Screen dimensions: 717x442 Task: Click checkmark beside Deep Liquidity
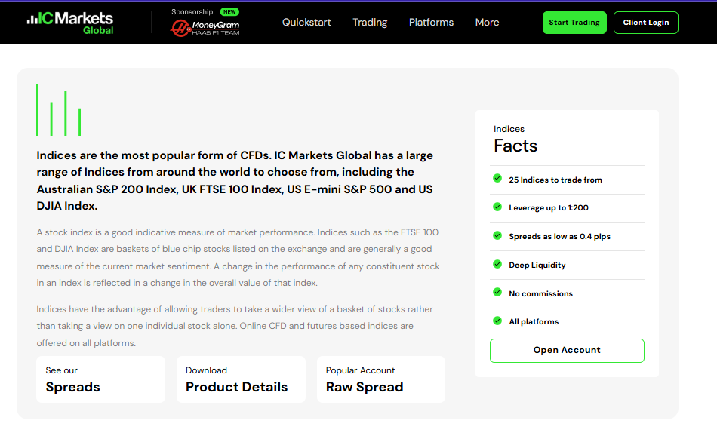497,264
